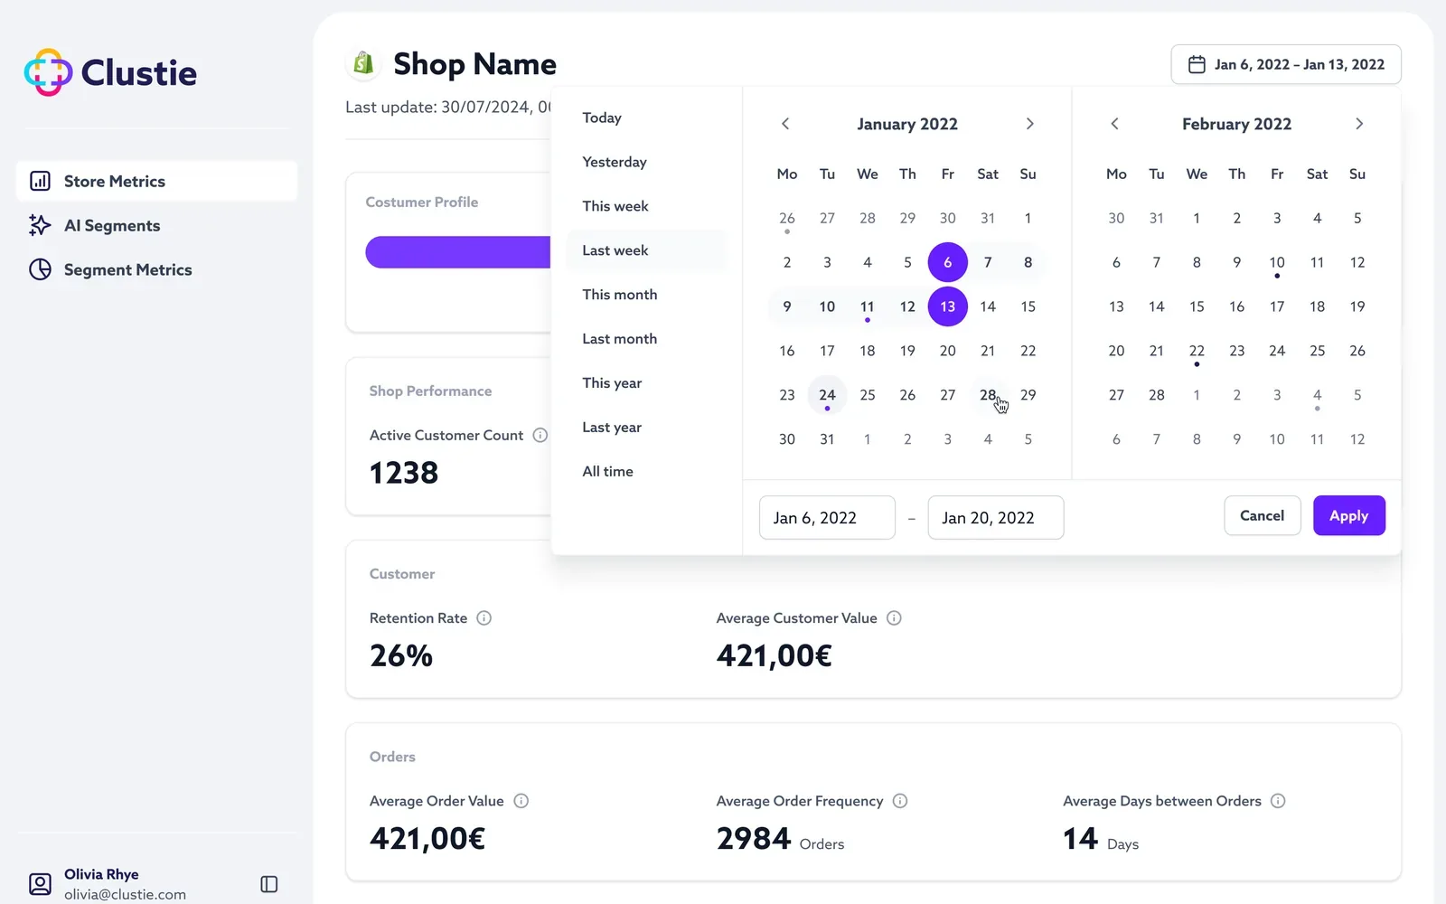
Task: Click the Clustie logo
Action: [x=110, y=72]
